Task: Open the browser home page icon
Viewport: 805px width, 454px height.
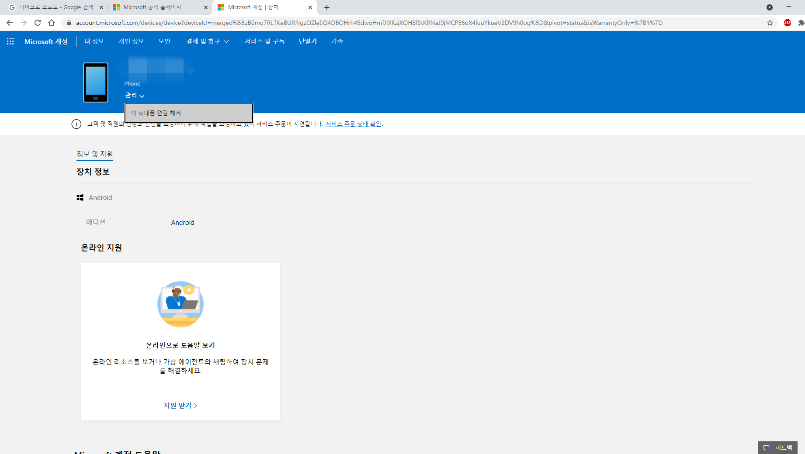Action: pos(52,23)
